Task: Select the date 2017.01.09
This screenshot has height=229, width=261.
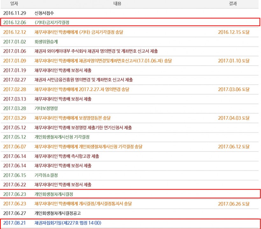Action: click(15, 61)
